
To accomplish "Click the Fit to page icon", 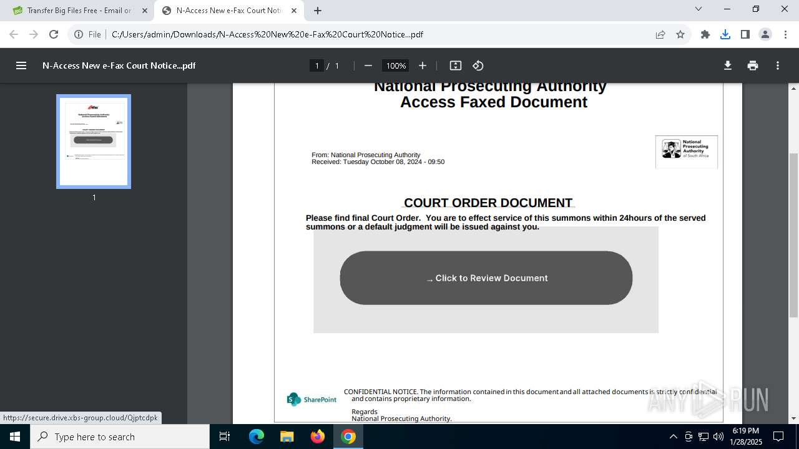I will pyautogui.click(x=456, y=65).
